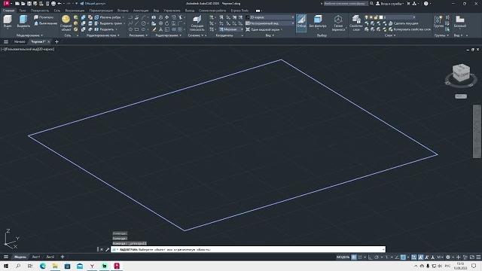482x271 pixels.
Task: Click the command line input field
Action: (x=249, y=249)
